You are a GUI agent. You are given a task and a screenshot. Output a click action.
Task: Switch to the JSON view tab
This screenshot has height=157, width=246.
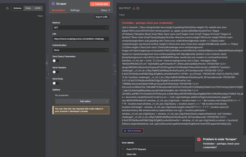coord(37,8)
